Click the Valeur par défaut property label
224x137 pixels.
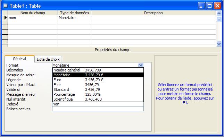21,85
